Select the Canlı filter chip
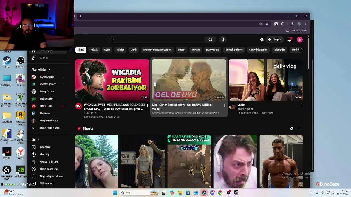Viewport: 351px width, 197px height. [134, 50]
